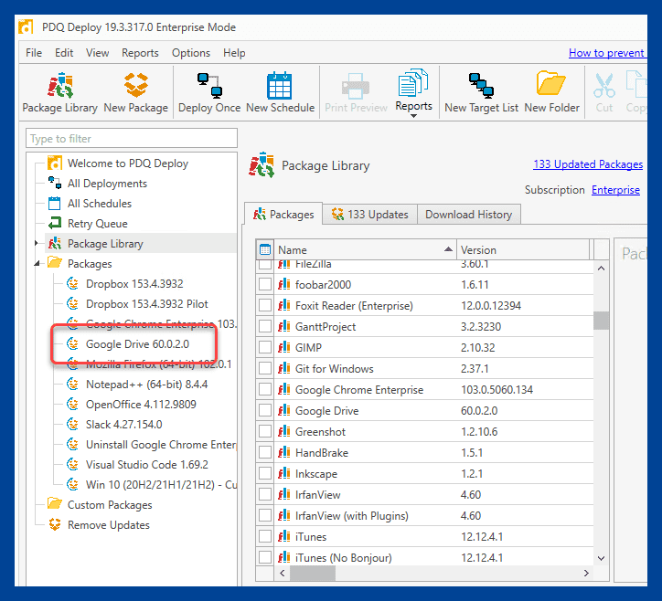The width and height of the screenshot is (662, 601).
Task: Click the PDQ Deploy title bar app icon
Action: (x=26, y=27)
